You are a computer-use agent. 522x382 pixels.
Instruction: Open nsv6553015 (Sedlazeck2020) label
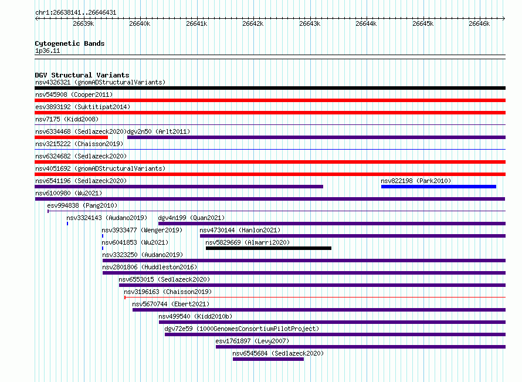164,279
